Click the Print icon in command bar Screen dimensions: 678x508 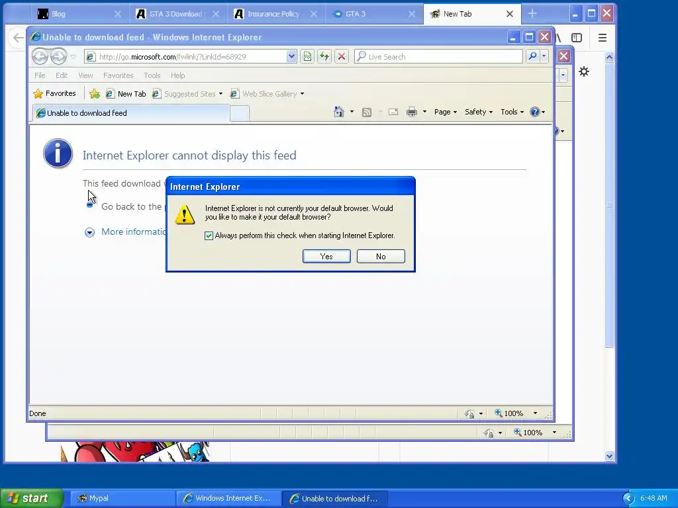click(412, 112)
